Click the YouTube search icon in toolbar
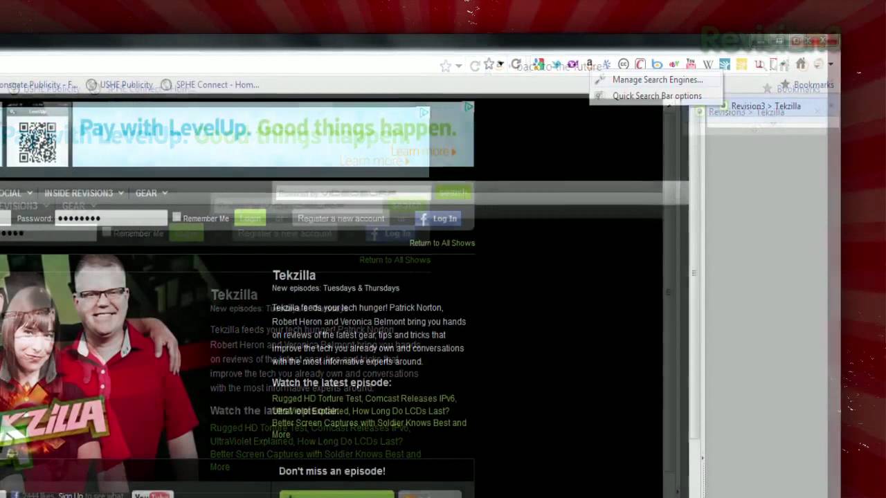 [x=691, y=64]
